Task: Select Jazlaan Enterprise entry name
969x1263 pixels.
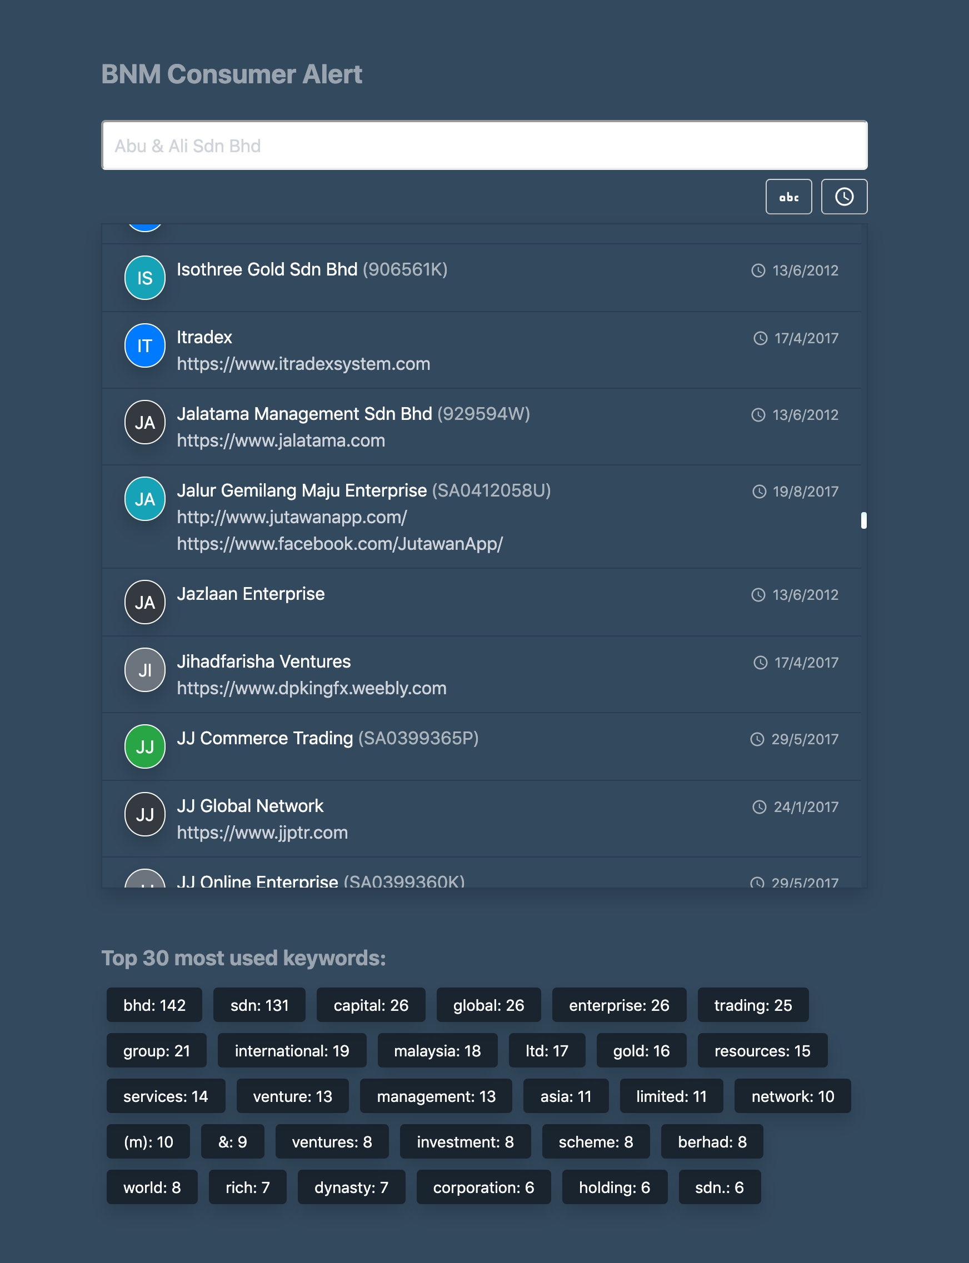Action: coord(251,594)
